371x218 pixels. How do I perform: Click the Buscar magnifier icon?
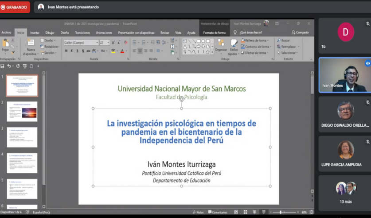tap(279, 40)
